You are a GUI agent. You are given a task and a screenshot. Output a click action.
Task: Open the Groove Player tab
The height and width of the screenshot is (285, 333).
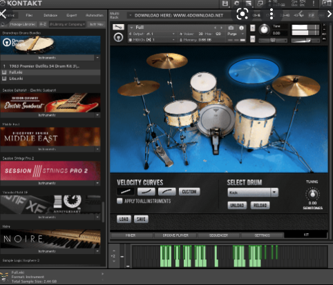coord(175,235)
